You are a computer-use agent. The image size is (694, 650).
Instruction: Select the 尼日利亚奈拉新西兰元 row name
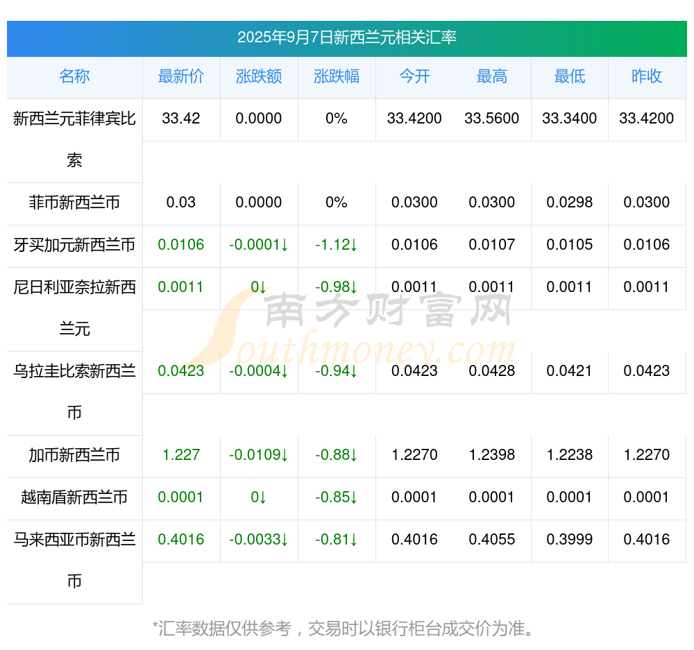(74, 308)
